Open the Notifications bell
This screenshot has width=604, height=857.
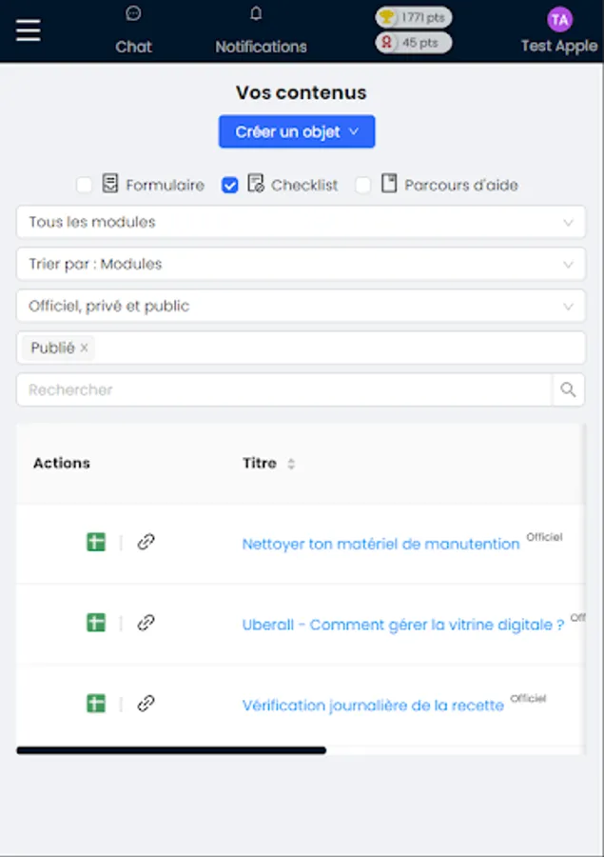[256, 14]
